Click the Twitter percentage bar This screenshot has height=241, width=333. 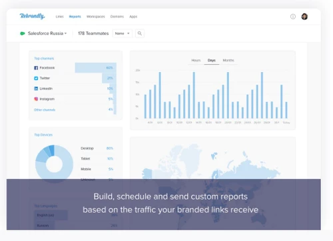(x=109, y=78)
